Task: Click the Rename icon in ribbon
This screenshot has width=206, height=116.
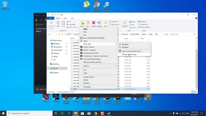Action: click(99, 23)
